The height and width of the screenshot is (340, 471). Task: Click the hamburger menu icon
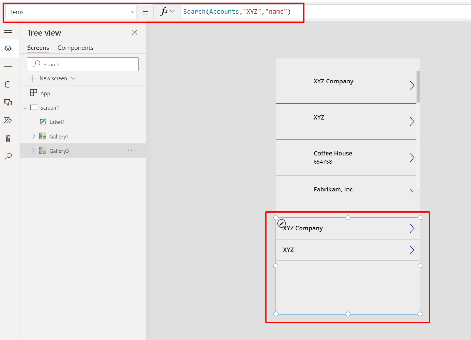coord(8,31)
